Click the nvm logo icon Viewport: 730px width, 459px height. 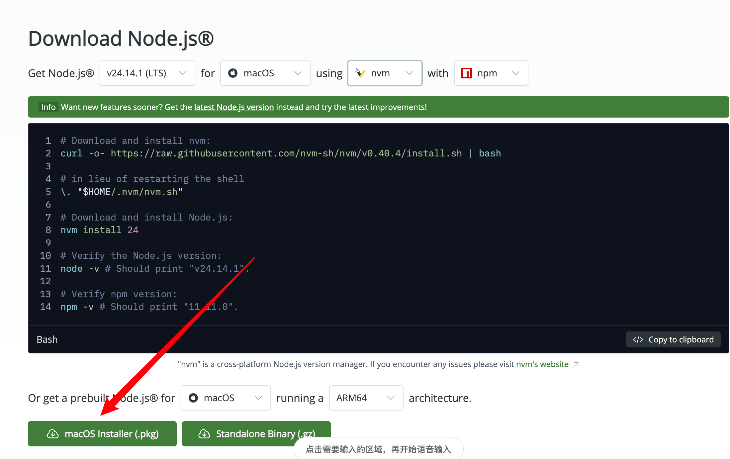[x=360, y=73]
